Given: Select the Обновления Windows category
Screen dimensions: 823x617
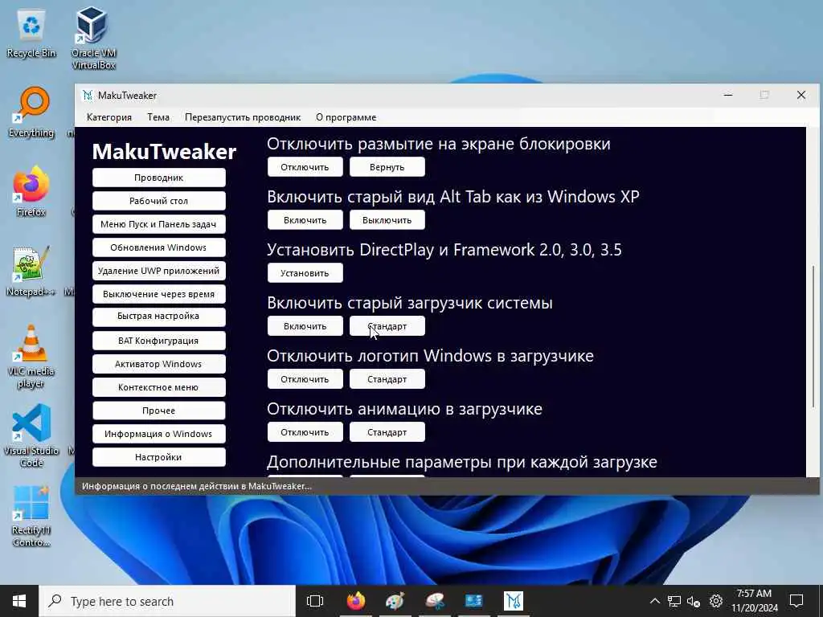Looking at the screenshot, I should [x=159, y=247].
